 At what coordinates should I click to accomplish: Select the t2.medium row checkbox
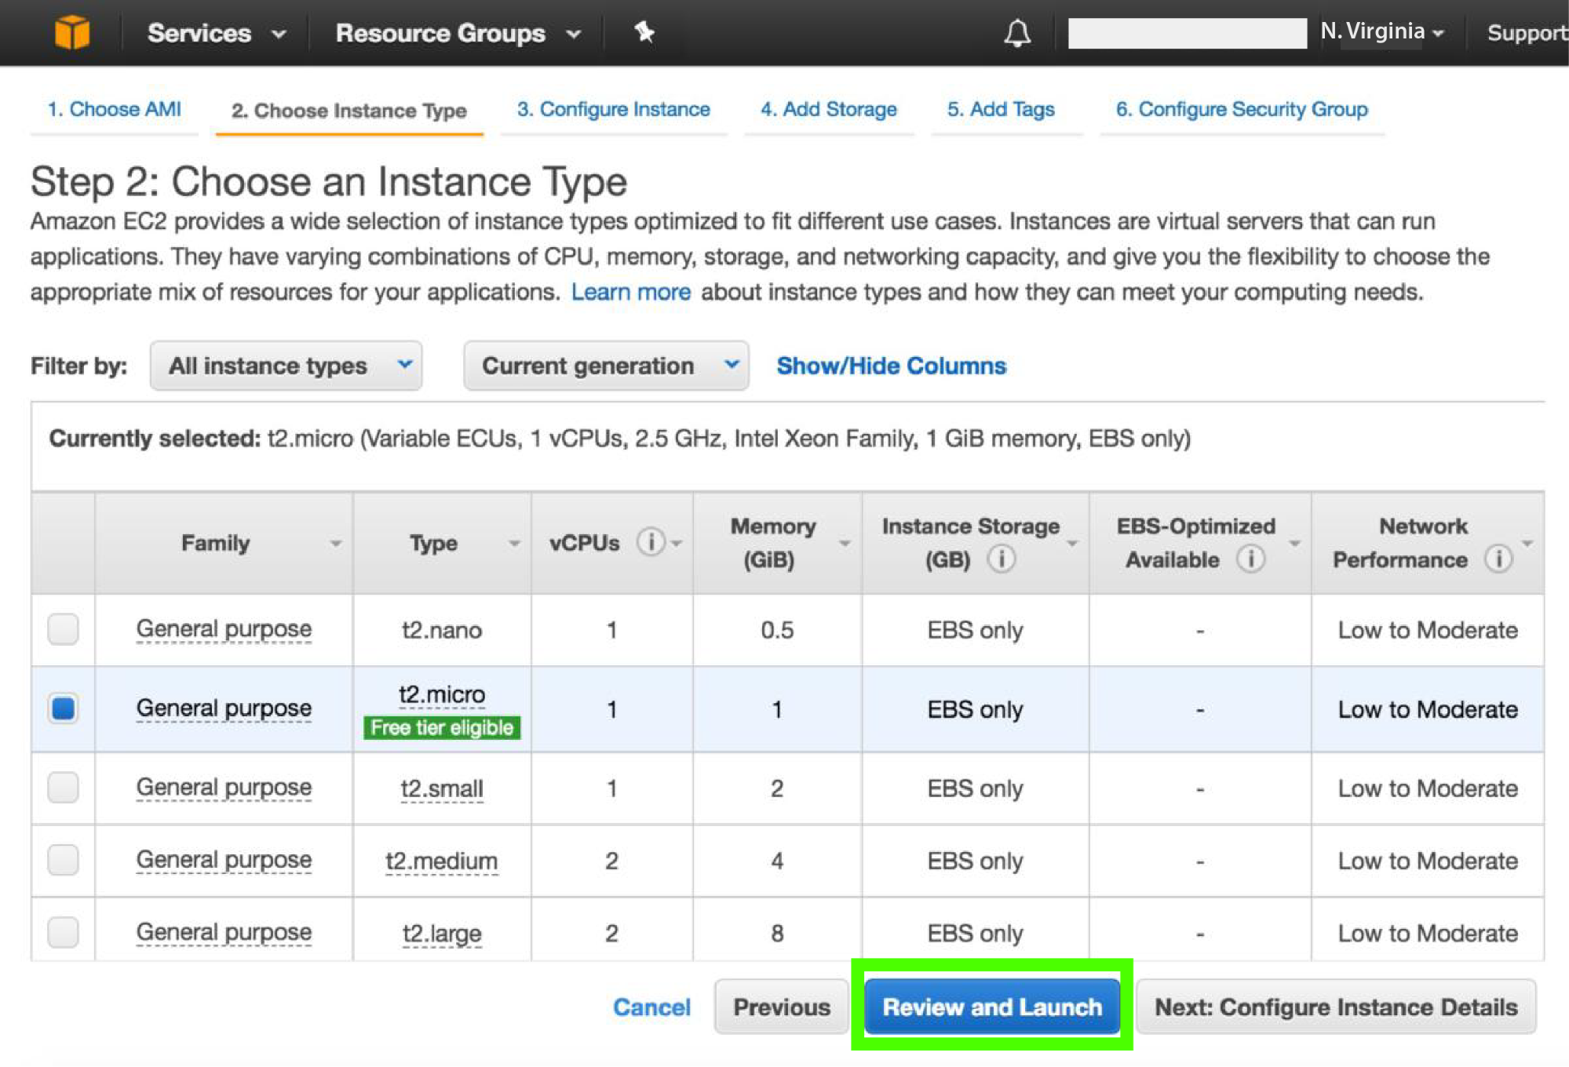tap(63, 860)
